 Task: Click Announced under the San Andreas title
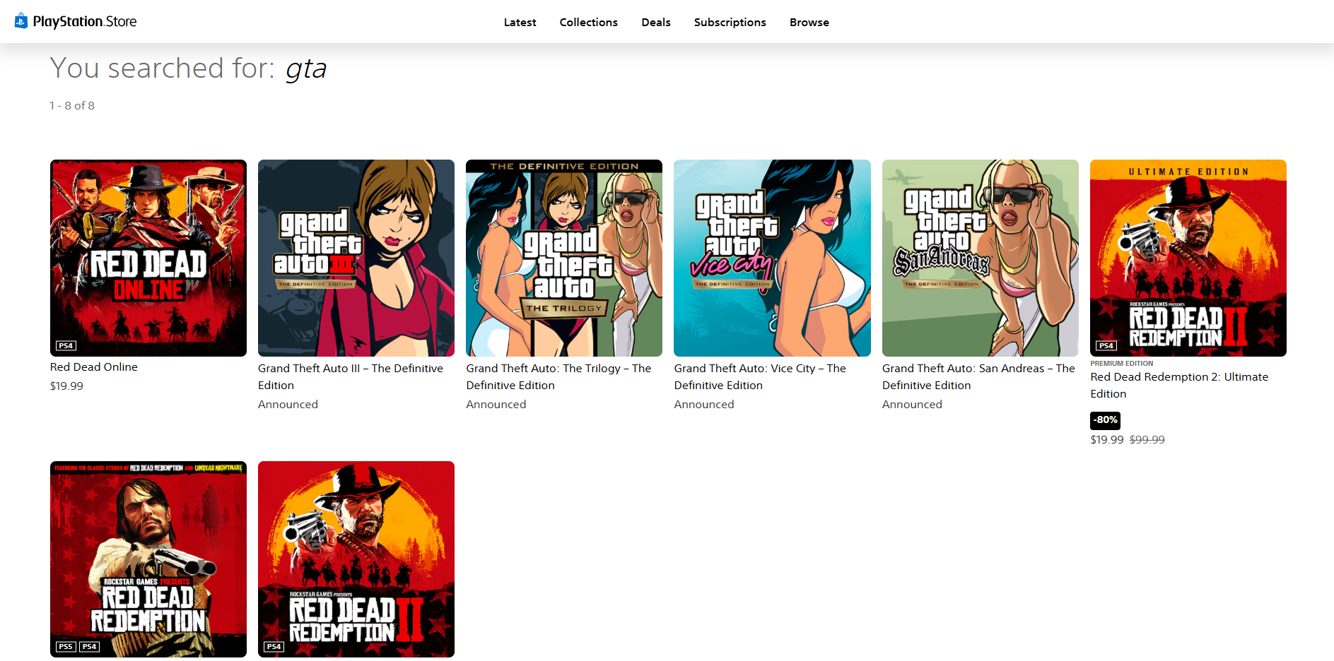(912, 405)
